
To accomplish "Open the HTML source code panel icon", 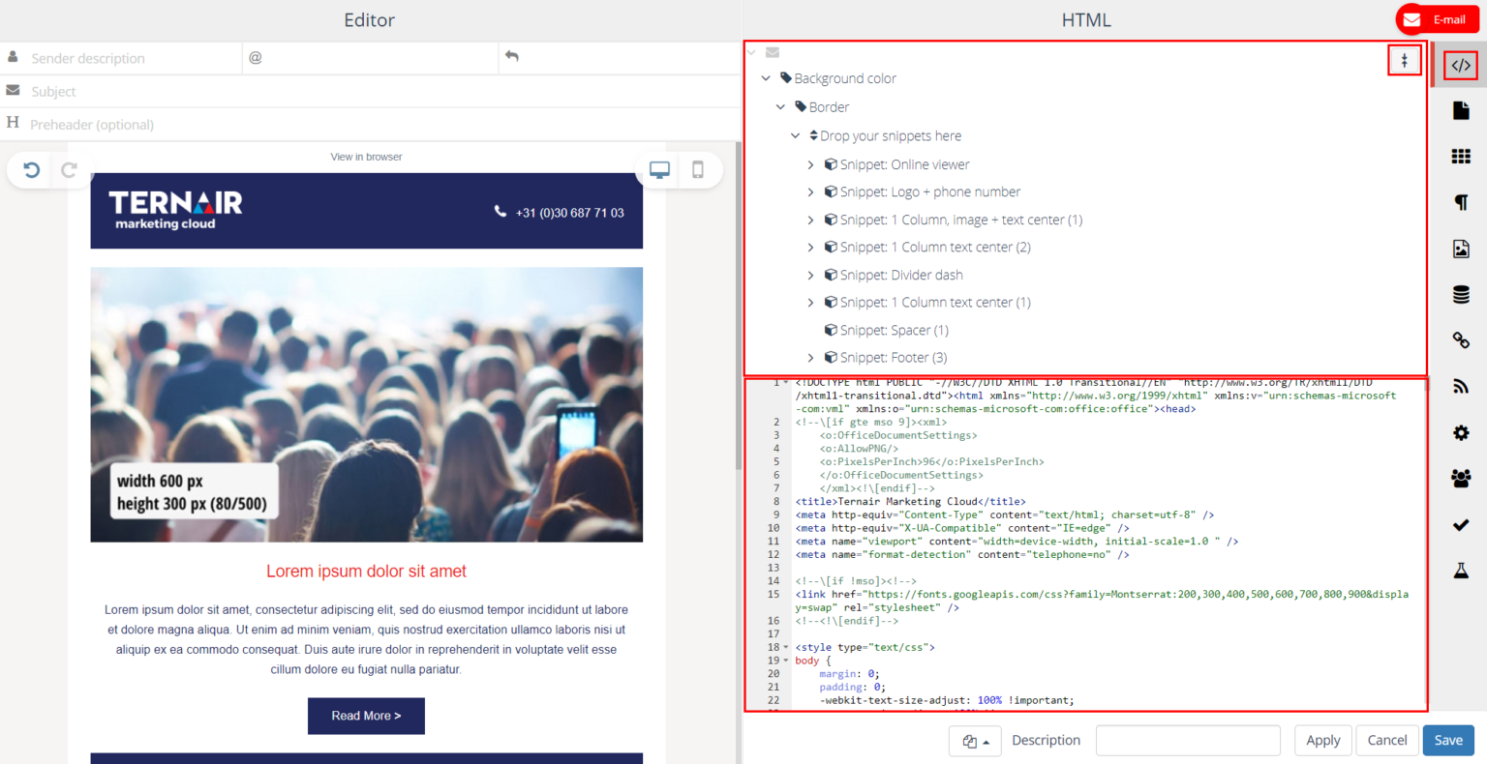I will 1461,66.
